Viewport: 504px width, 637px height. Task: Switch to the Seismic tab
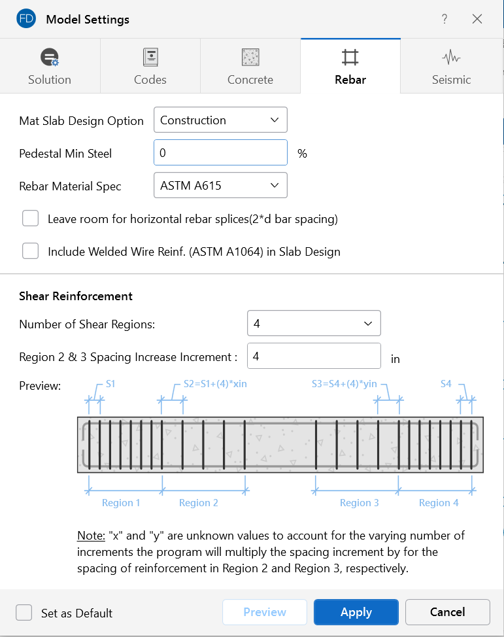451,66
